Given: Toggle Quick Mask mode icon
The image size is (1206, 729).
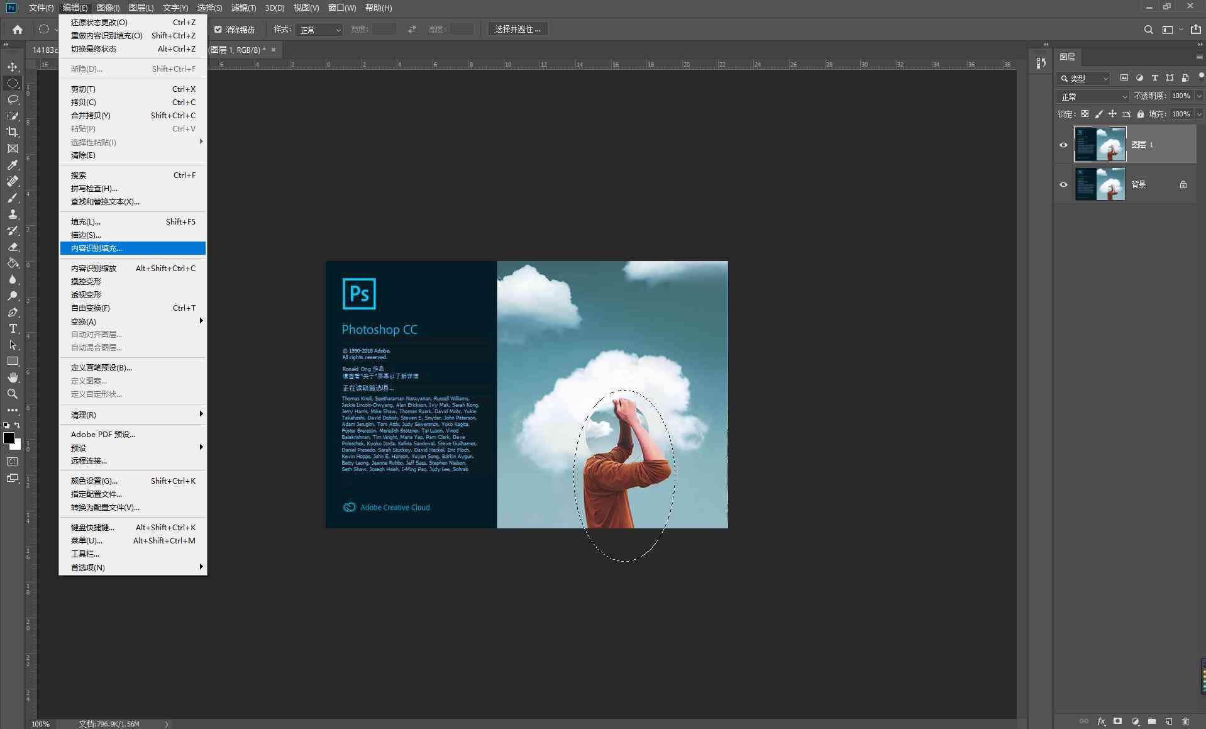Looking at the screenshot, I should tap(13, 461).
